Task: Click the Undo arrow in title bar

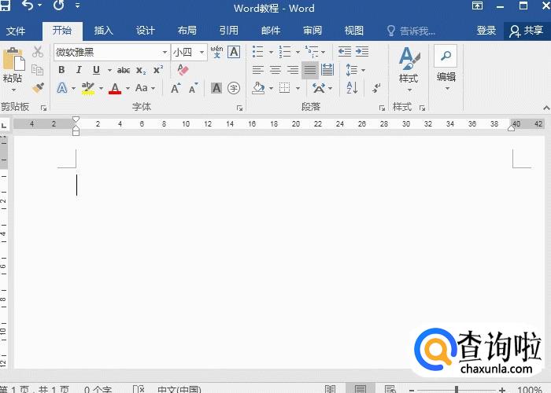Action: (28, 7)
